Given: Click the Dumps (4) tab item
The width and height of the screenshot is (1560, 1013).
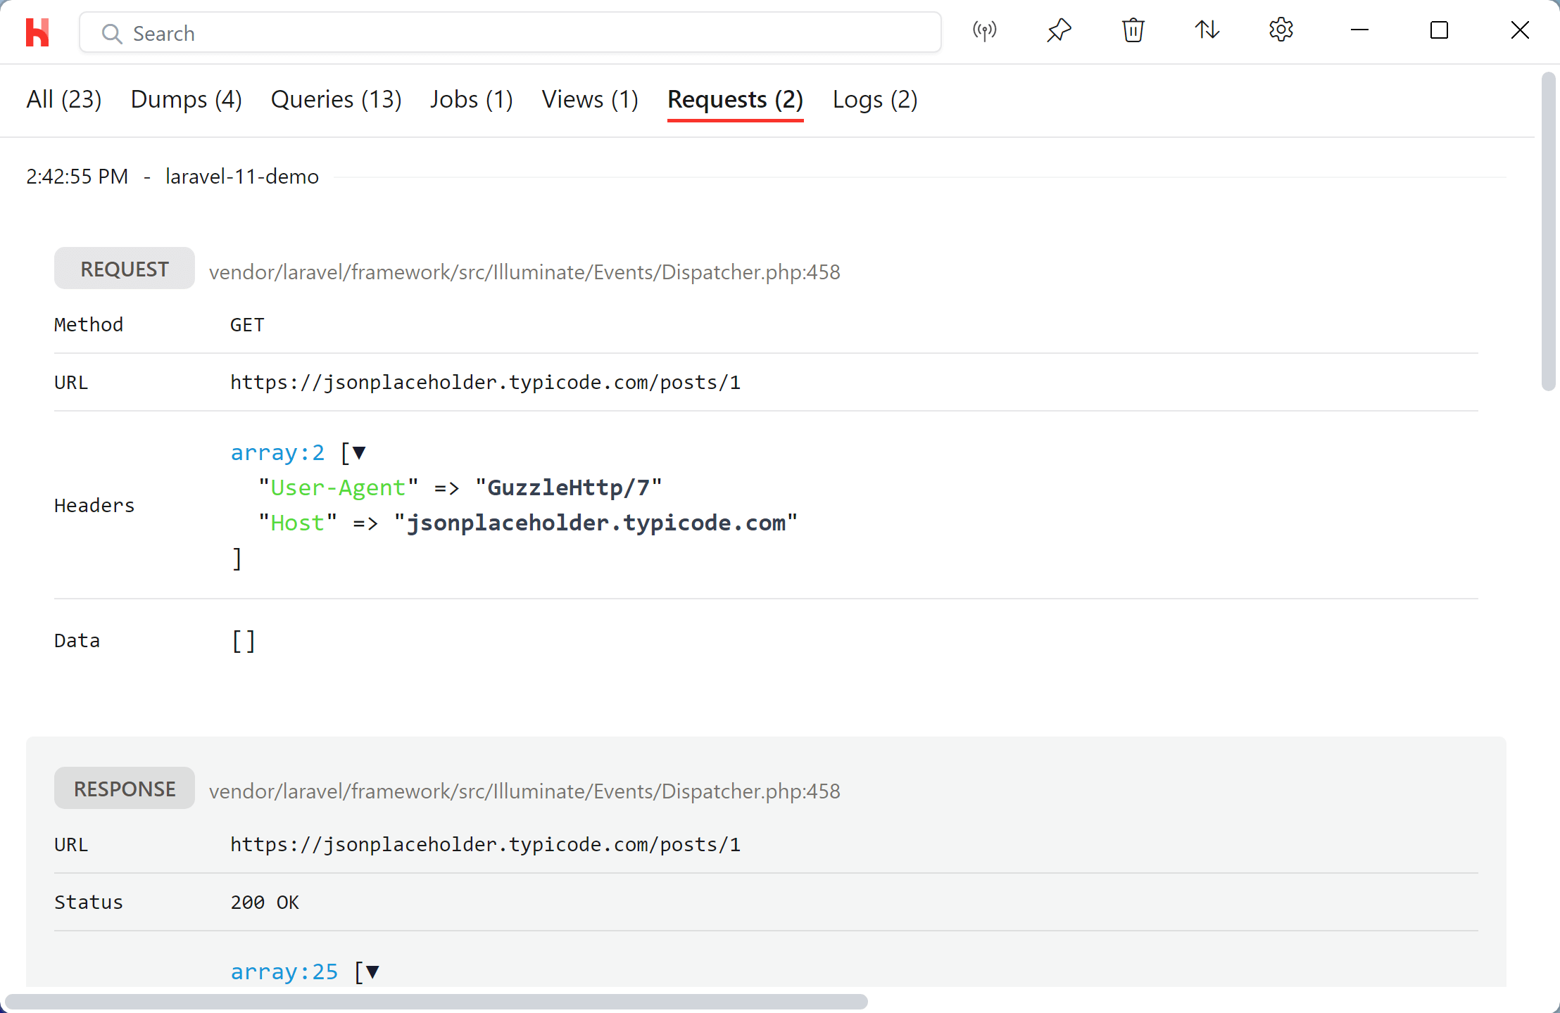Looking at the screenshot, I should (x=187, y=98).
